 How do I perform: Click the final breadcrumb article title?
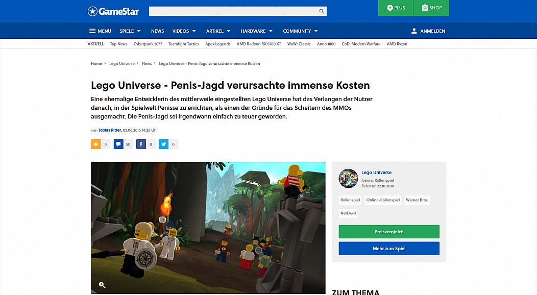pyautogui.click(x=209, y=64)
